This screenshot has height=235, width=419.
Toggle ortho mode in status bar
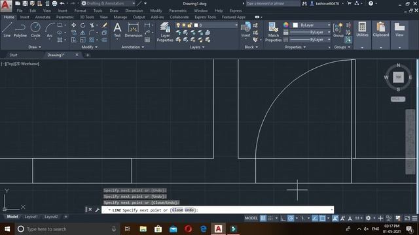tap(283, 218)
